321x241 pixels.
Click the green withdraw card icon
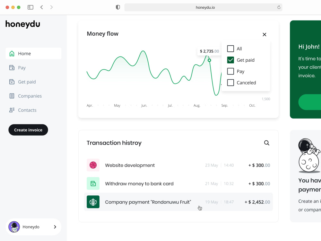point(93,183)
